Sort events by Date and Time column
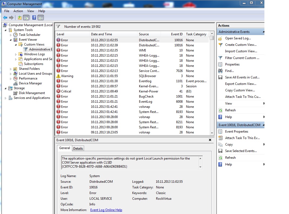 point(113,34)
